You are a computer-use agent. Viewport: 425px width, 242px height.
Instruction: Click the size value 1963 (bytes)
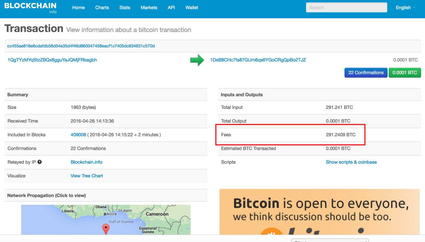83,107
